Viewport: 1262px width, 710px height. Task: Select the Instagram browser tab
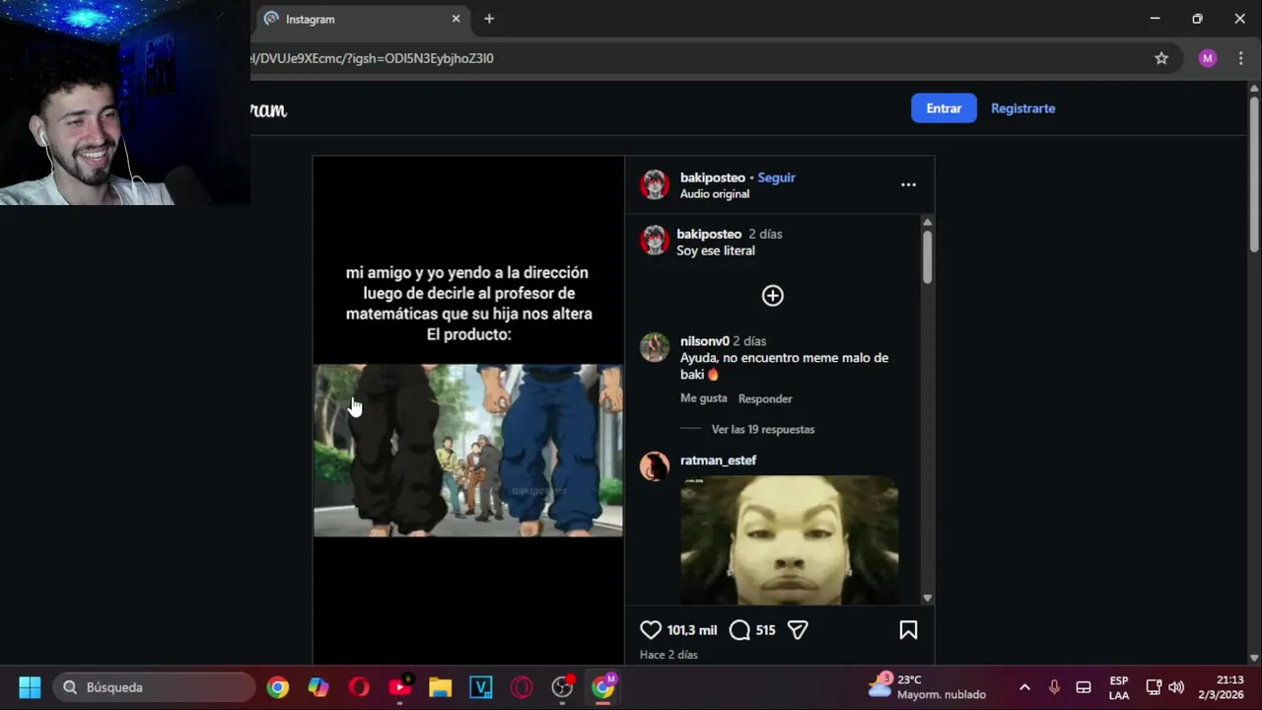[x=363, y=19]
